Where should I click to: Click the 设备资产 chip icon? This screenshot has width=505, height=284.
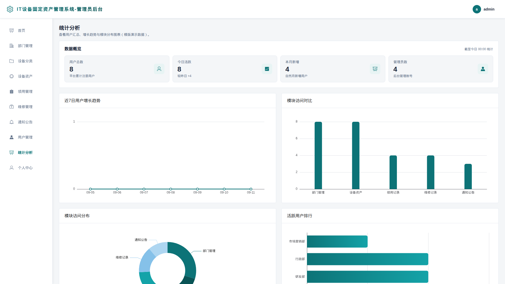coord(12,76)
